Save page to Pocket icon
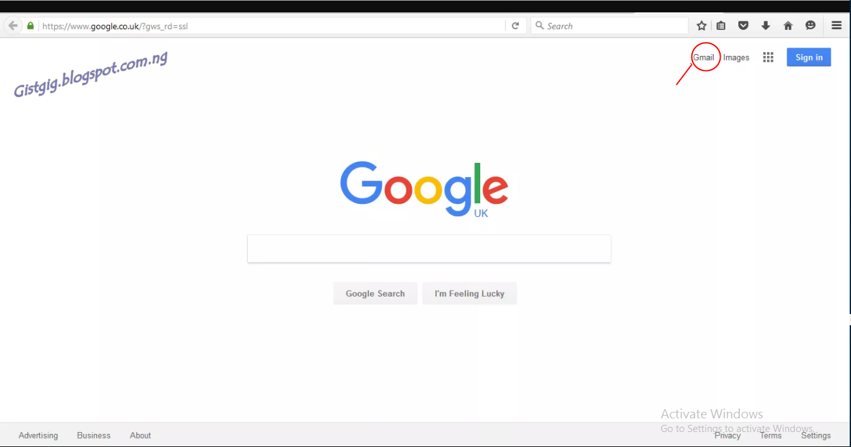 coord(743,26)
